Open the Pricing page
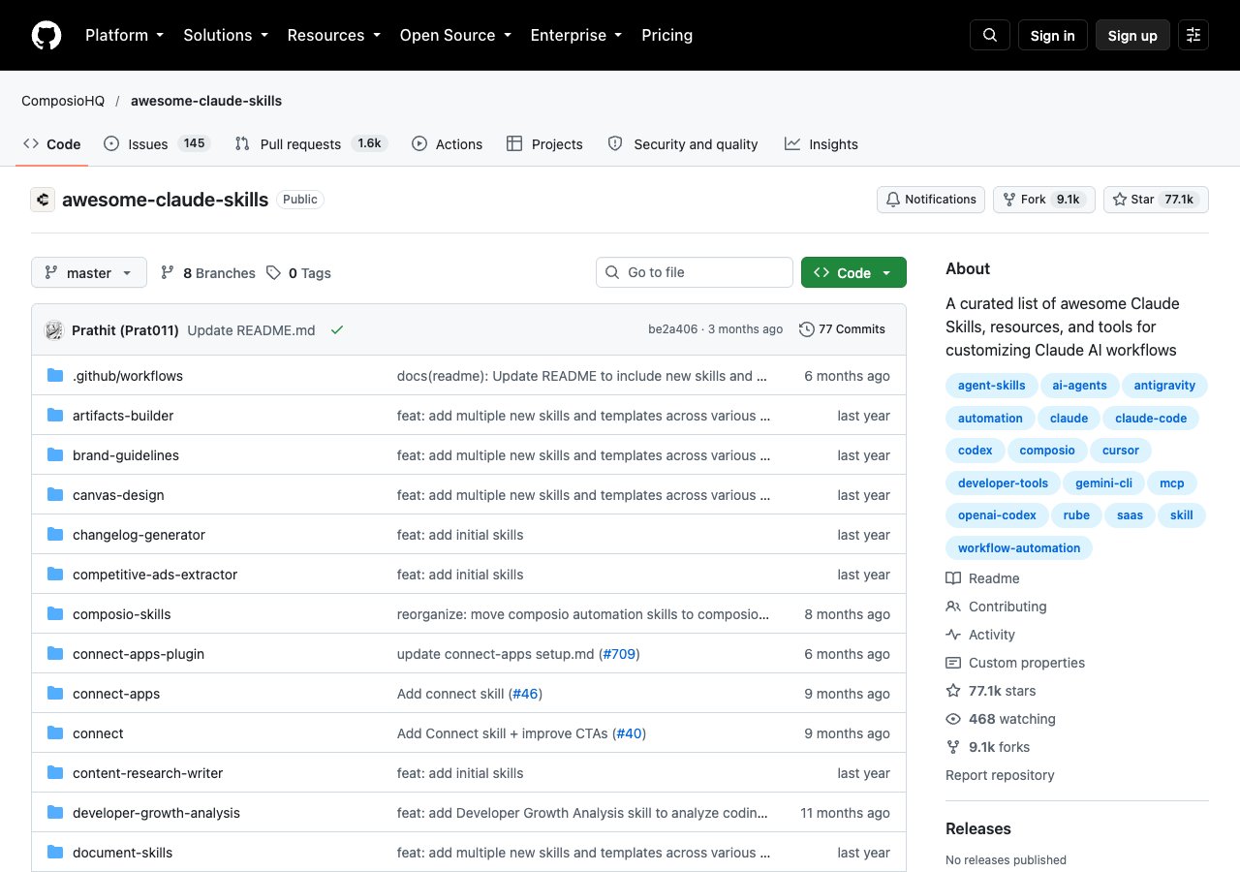Image resolution: width=1240 pixels, height=872 pixels. pyautogui.click(x=666, y=35)
